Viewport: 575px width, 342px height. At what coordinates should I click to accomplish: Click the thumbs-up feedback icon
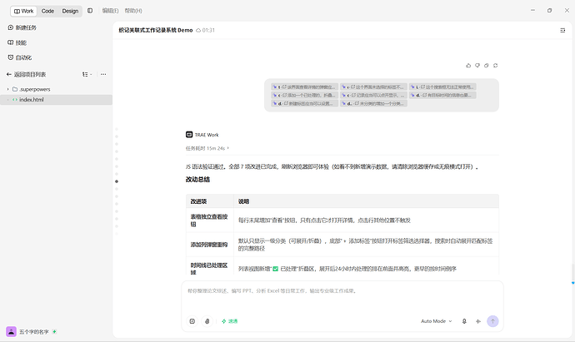click(x=468, y=66)
